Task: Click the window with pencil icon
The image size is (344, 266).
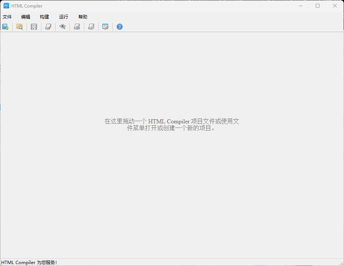Action: [105, 26]
